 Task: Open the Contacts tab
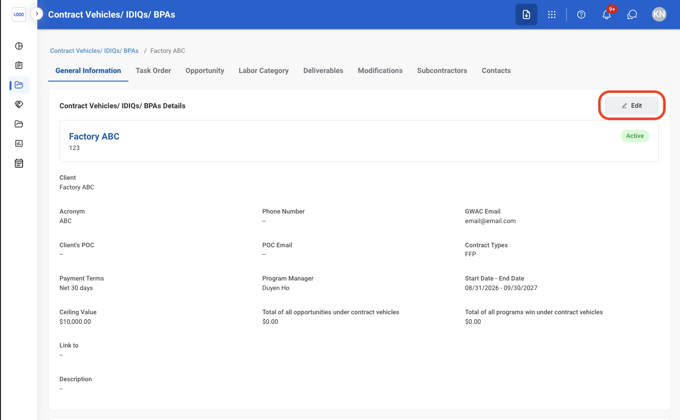click(496, 71)
